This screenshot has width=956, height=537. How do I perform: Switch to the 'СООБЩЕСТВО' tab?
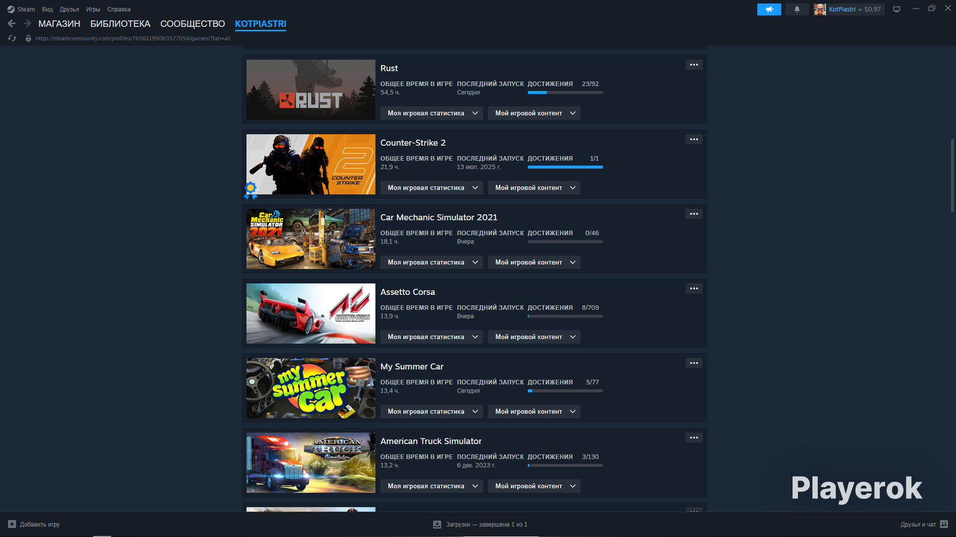(192, 24)
